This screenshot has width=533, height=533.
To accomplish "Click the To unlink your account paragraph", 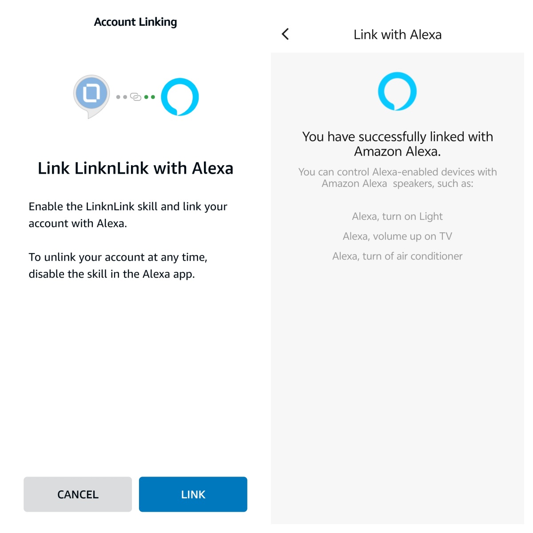I will tap(118, 266).
